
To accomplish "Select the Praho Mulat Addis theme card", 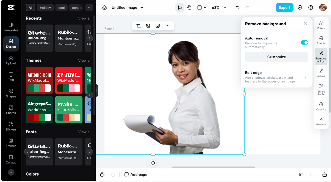I will [x=69, y=110].
